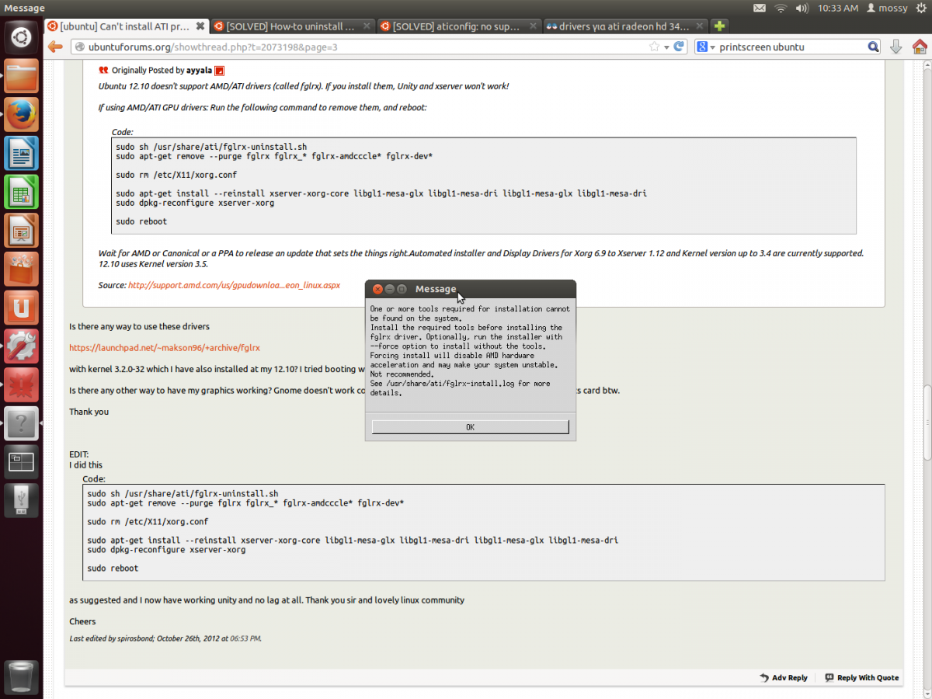Close the "How-to uninstall" tab
The width and height of the screenshot is (932, 699).
pos(366,26)
